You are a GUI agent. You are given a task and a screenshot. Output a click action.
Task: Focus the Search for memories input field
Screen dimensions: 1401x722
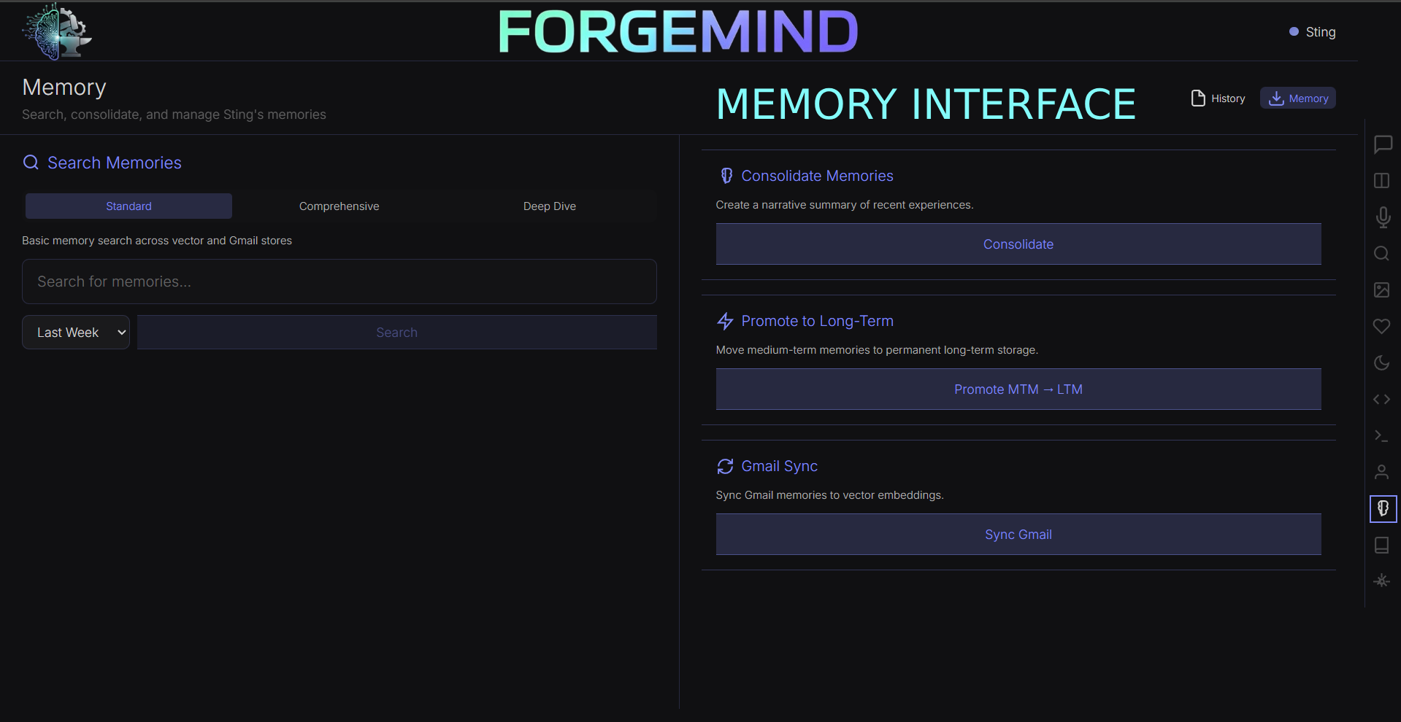click(339, 282)
